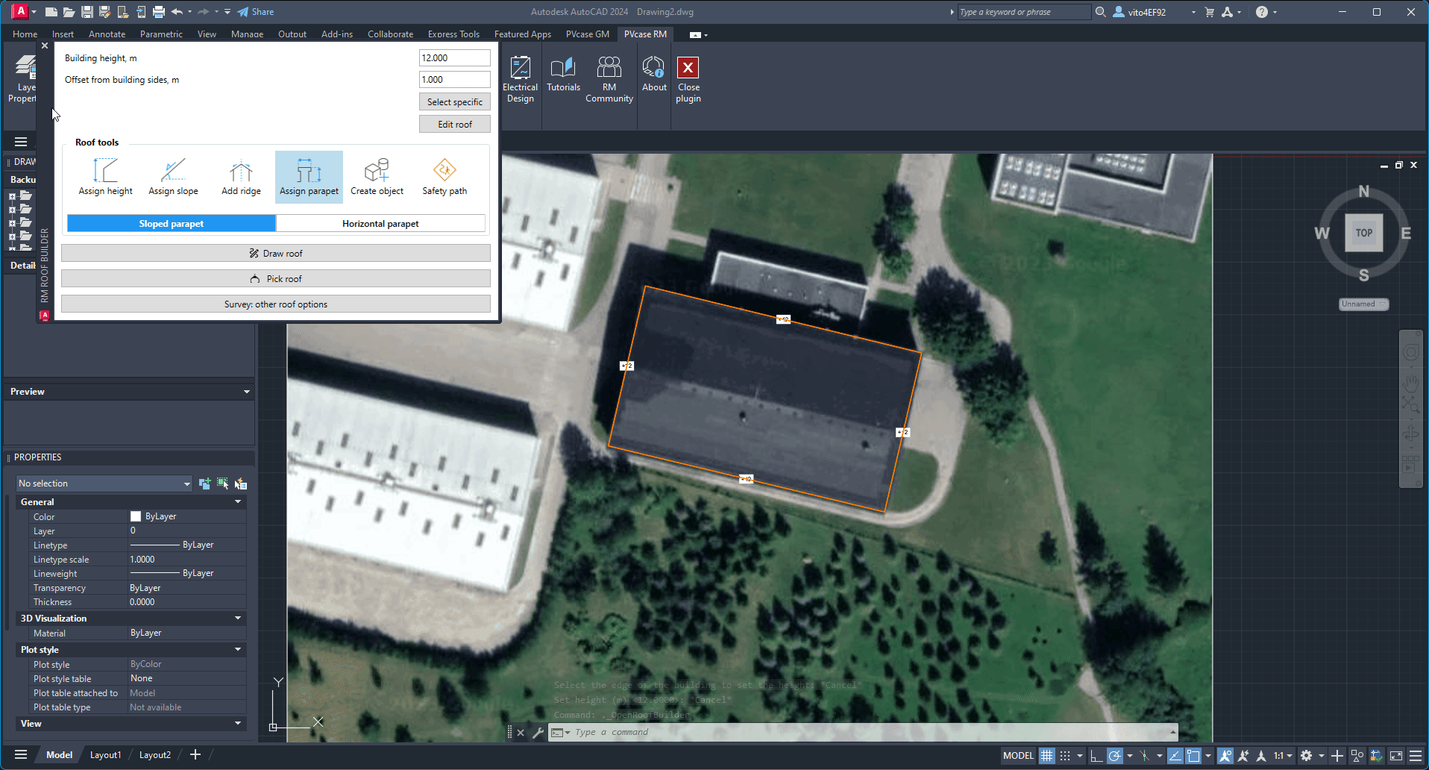Screen dimensions: 1429x770
Task: Create a new drawing from quick access
Action: pyautogui.click(x=51, y=12)
